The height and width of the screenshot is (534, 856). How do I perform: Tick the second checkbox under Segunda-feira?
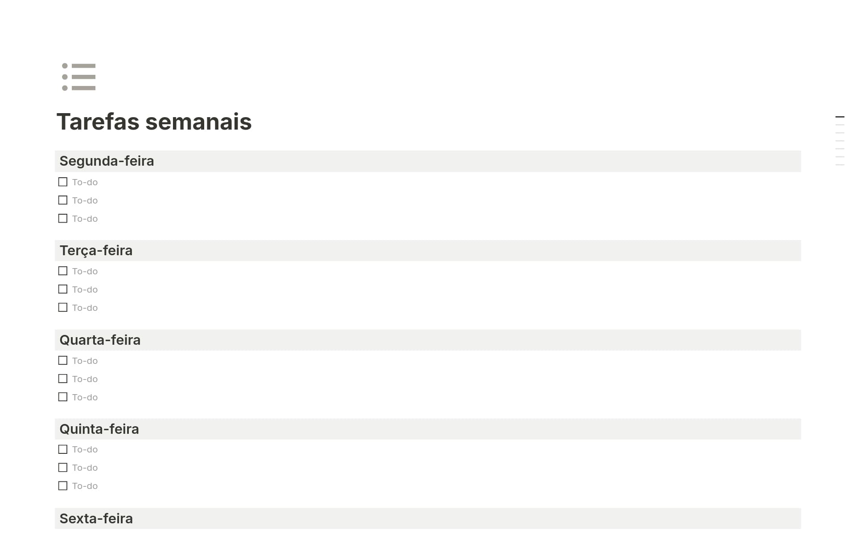63,200
